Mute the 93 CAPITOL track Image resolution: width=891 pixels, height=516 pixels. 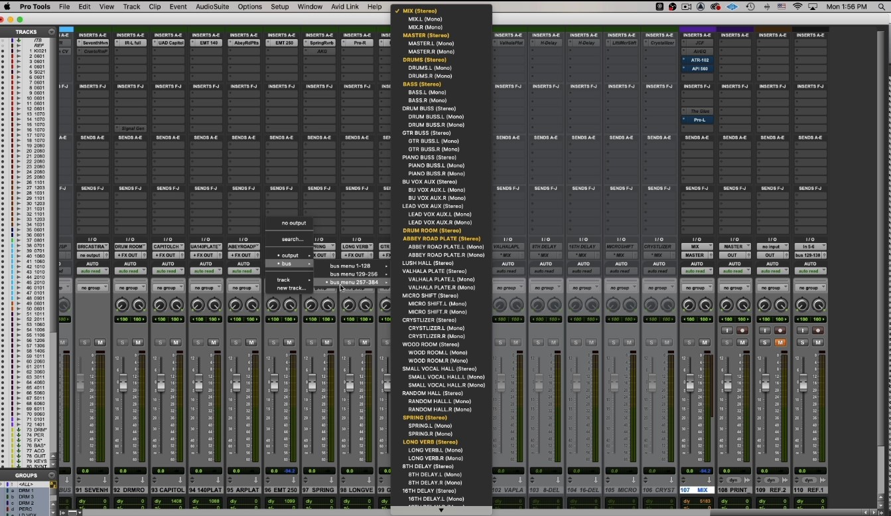point(176,343)
